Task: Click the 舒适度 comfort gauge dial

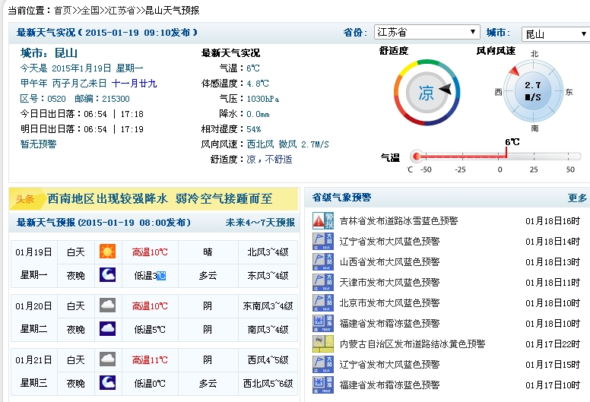Action: [425, 93]
